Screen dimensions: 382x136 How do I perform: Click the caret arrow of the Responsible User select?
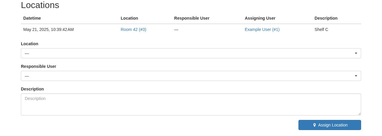(x=356, y=76)
